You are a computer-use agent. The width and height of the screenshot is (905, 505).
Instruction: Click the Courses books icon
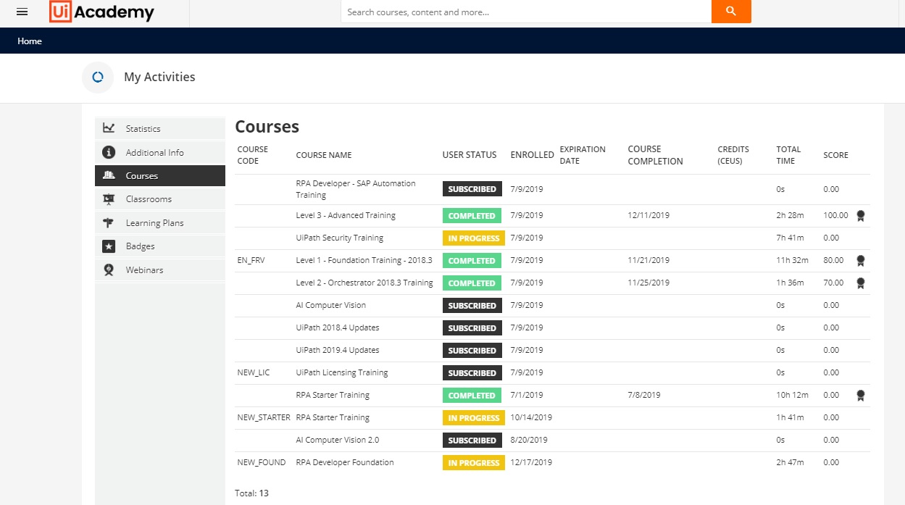point(109,175)
